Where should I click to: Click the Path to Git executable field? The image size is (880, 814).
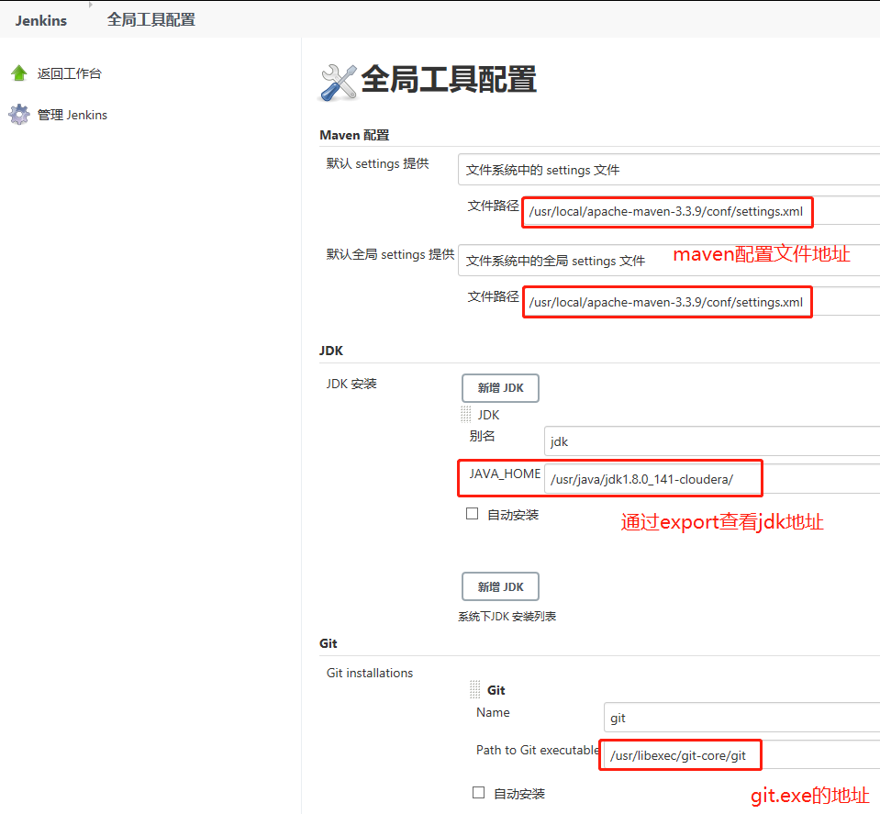tap(679, 755)
